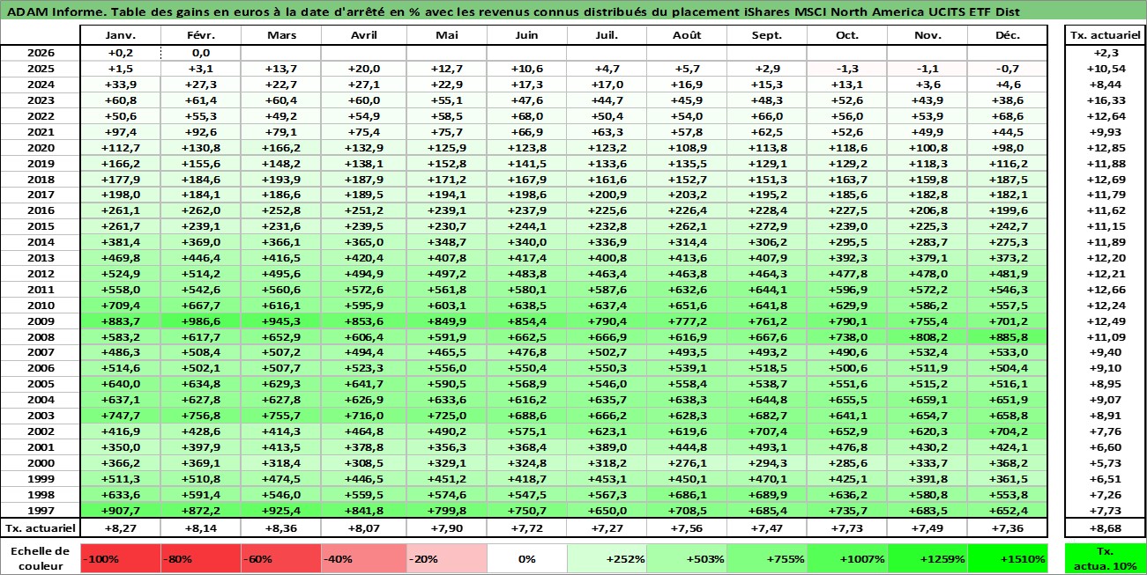
Task: Click the -100% red legend swatch
Action: coord(120,558)
